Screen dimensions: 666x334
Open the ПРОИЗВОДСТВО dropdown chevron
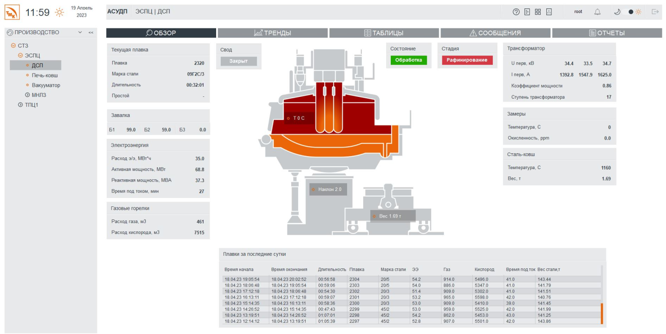click(x=80, y=33)
